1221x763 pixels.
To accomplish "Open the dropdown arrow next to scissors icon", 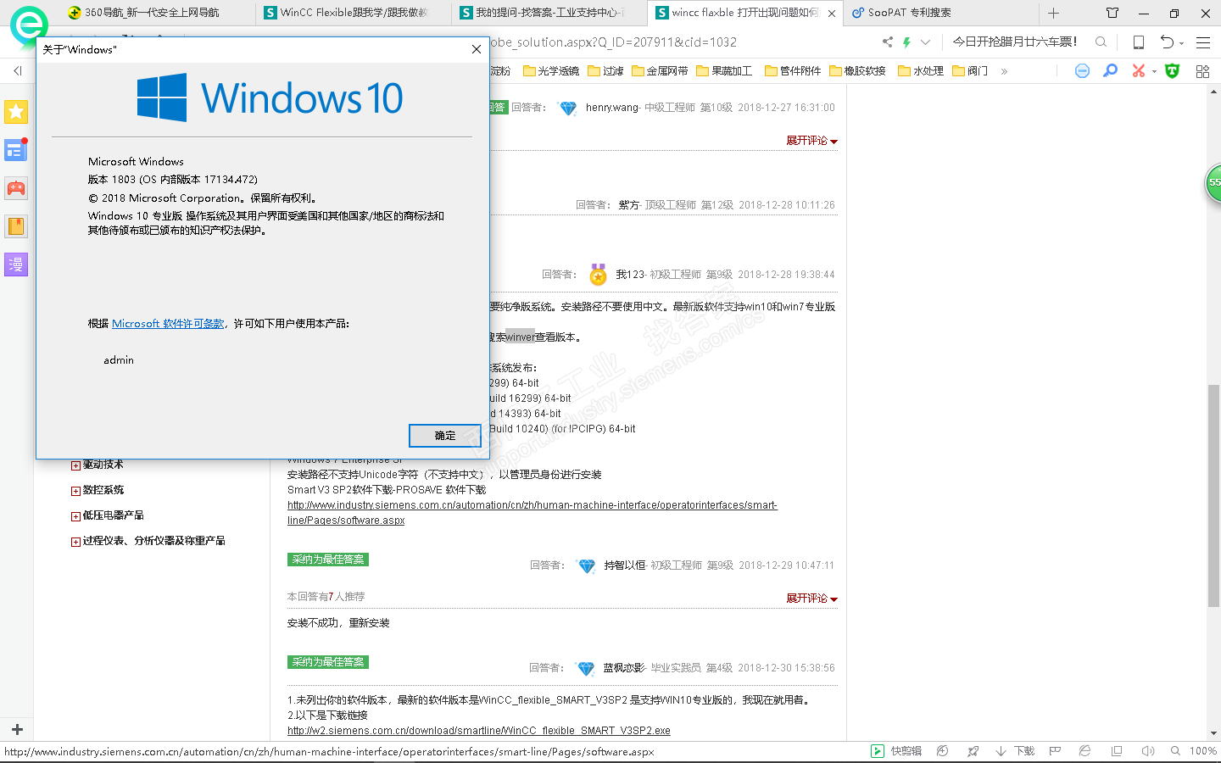I will click(1154, 72).
